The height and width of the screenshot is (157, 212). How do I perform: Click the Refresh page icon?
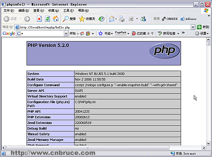coord(47,19)
